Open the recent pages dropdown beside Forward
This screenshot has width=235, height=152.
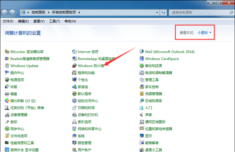(x=18, y=13)
